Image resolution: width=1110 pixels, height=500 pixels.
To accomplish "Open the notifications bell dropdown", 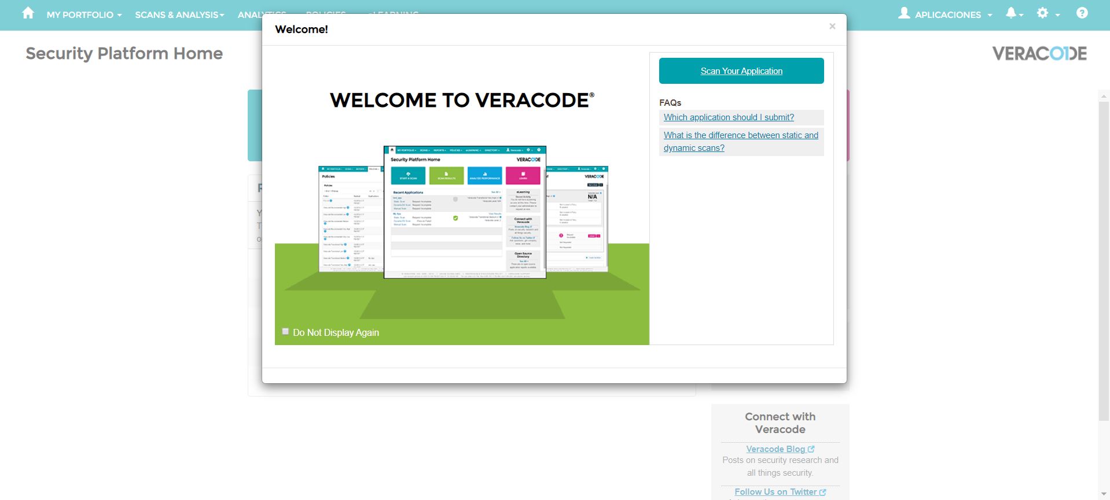I will [1015, 13].
